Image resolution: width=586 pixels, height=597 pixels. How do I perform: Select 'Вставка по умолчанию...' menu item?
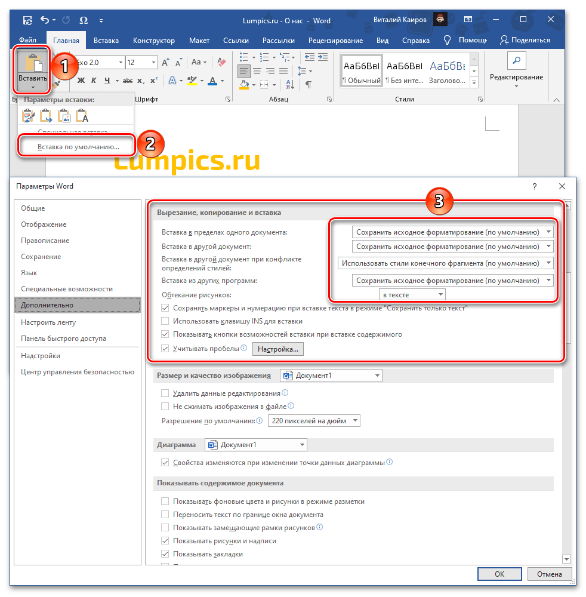(78, 146)
